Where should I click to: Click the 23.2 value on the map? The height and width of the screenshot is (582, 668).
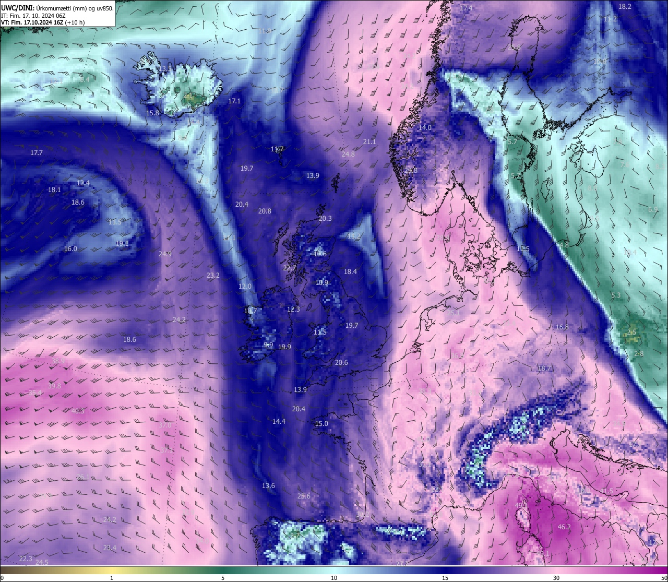(x=213, y=275)
